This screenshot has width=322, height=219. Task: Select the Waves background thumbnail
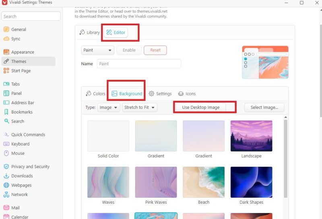(108, 182)
